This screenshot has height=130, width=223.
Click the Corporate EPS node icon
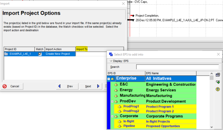[116, 116]
